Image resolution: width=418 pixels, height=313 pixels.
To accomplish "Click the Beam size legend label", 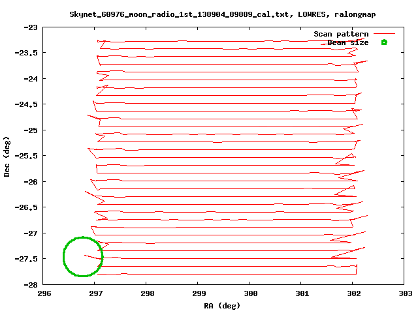I will pos(347,42).
